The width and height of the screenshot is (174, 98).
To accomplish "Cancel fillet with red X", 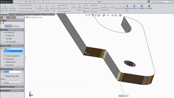I will [x=3, y=23].
